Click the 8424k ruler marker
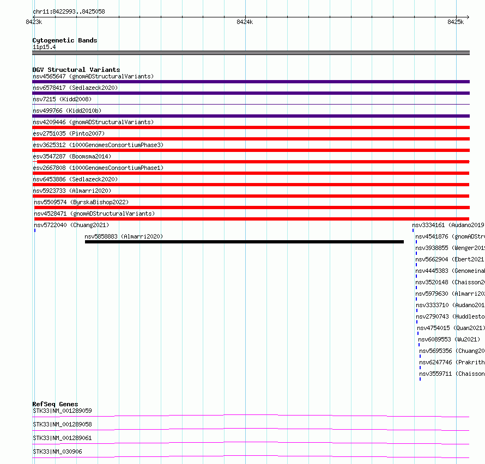This screenshot has width=485, height=464. click(x=245, y=22)
